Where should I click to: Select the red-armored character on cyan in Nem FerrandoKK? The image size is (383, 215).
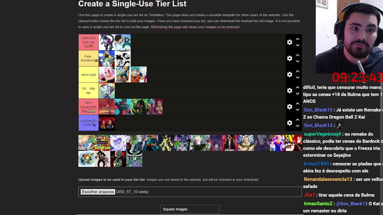(123, 107)
